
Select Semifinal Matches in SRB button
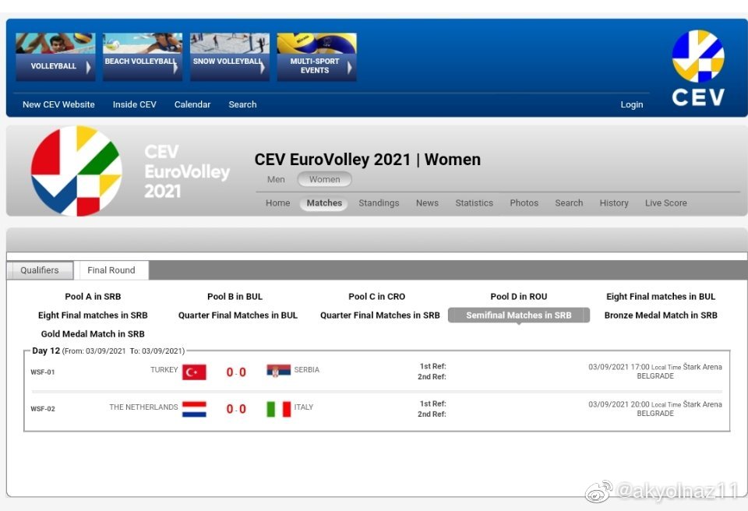pos(519,315)
